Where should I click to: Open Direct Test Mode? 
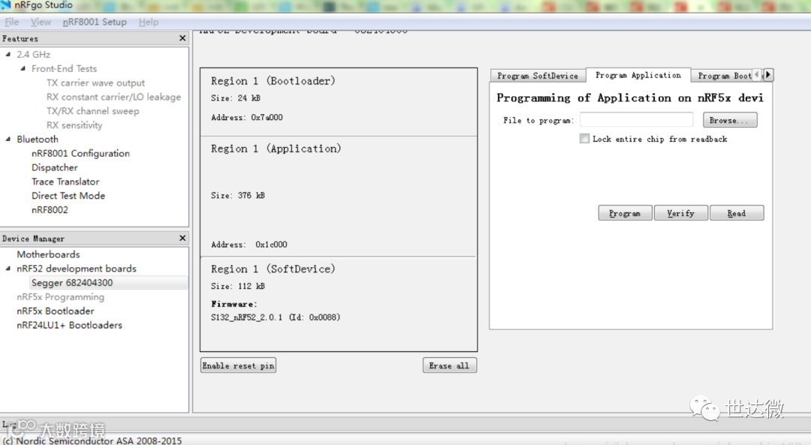click(68, 195)
